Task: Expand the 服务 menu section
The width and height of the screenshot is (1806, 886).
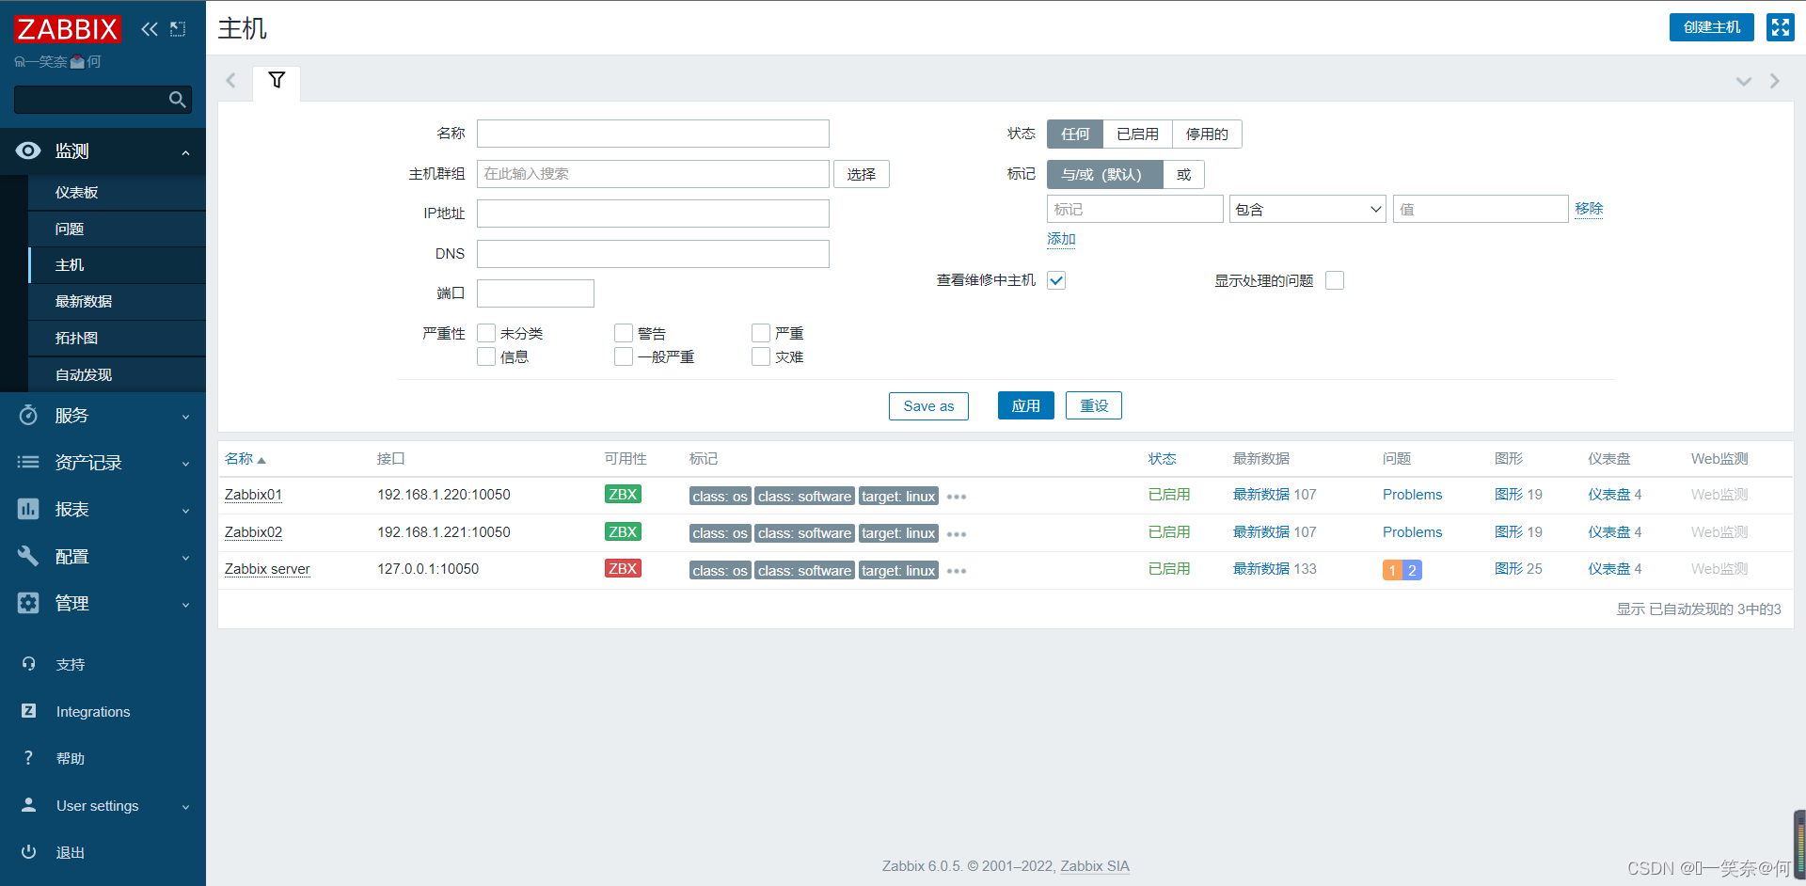Action: click(185, 417)
